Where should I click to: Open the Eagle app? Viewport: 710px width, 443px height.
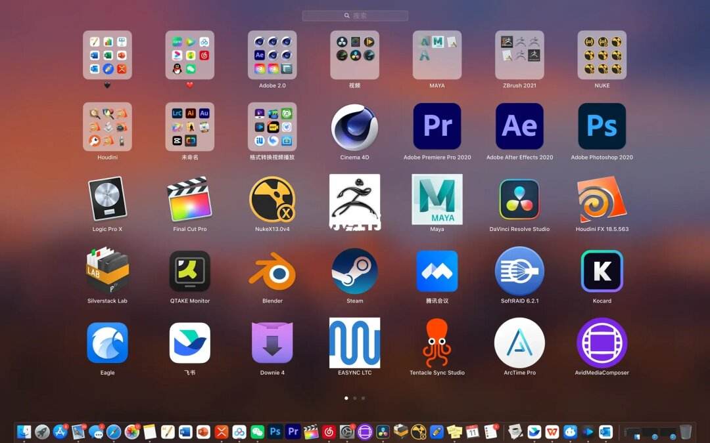[x=107, y=343]
